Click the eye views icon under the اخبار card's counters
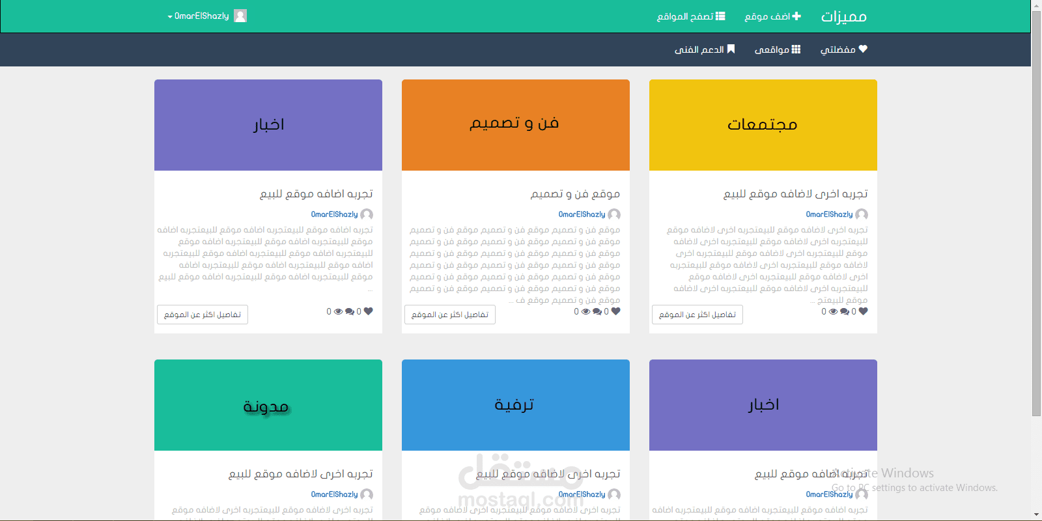The image size is (1042, 521). click(x=338, y=312)
